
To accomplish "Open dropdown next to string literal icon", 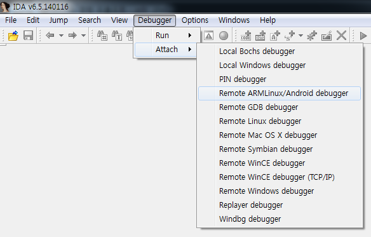I will (x=300, y=36).
